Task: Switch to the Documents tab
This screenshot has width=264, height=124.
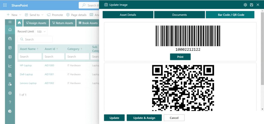Action: click(x=179, y=15)
